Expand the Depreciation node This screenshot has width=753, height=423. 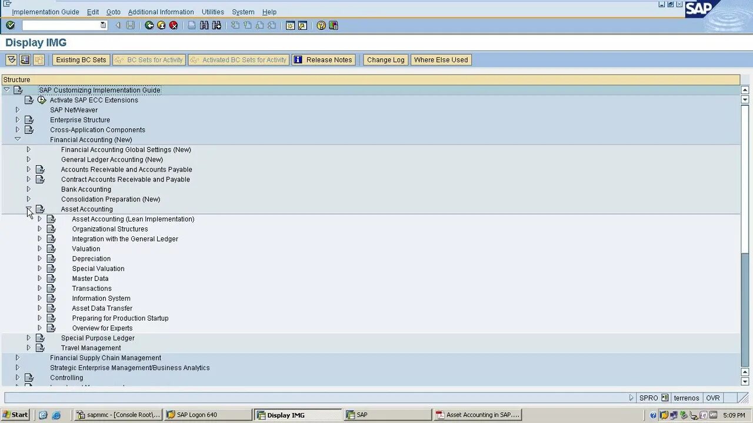coord(39,258)
